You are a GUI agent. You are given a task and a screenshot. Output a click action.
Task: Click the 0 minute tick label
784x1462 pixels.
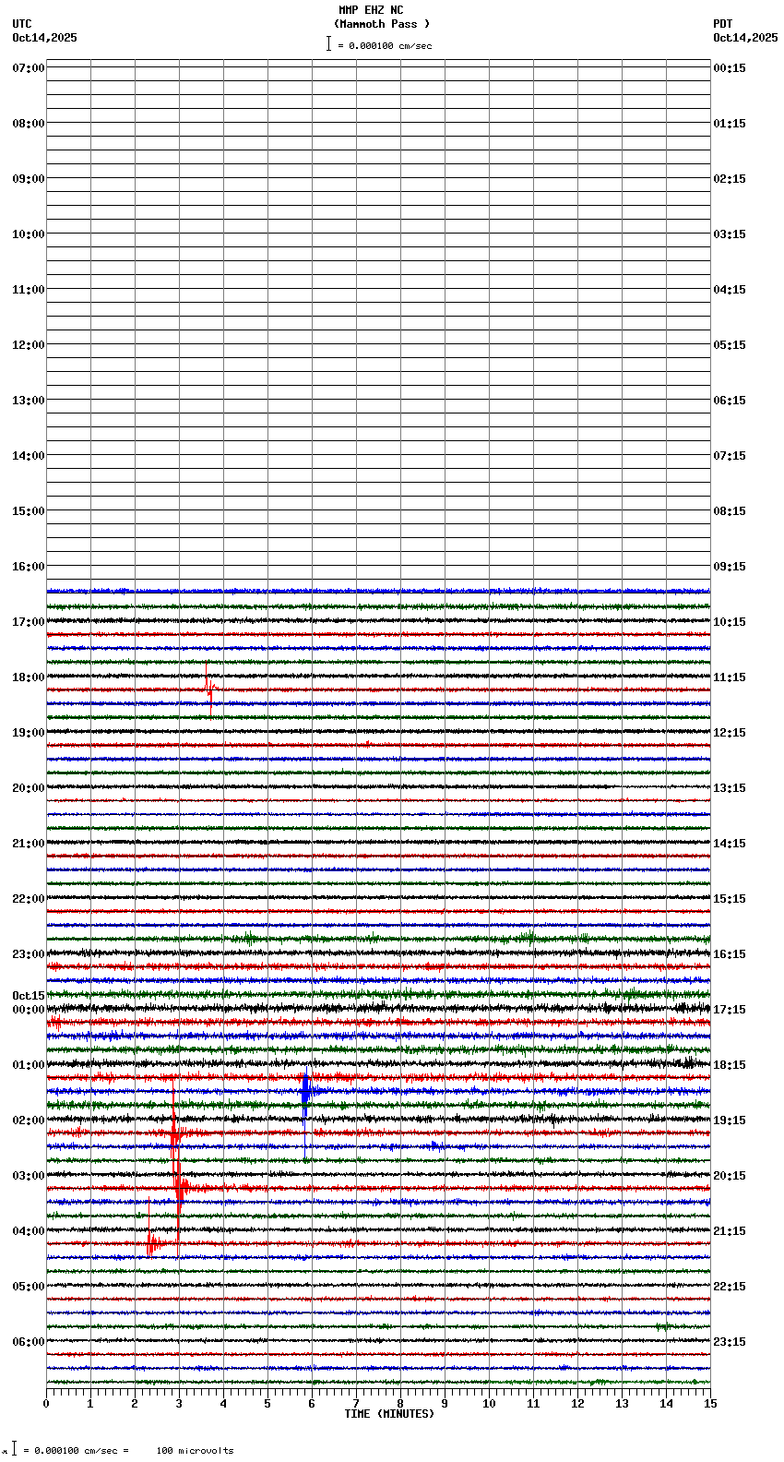pyautogui.click(x=46, y=1404)
